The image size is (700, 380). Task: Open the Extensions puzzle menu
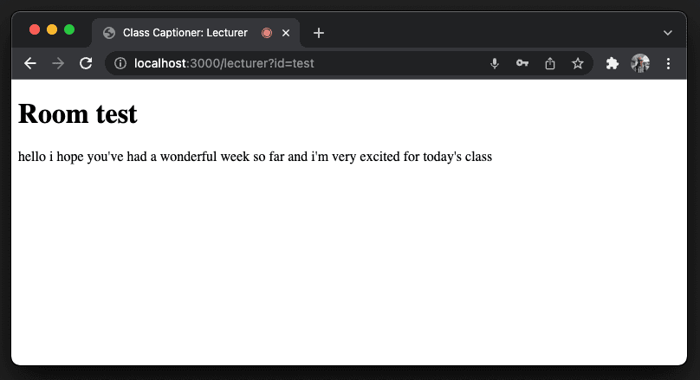612,63
